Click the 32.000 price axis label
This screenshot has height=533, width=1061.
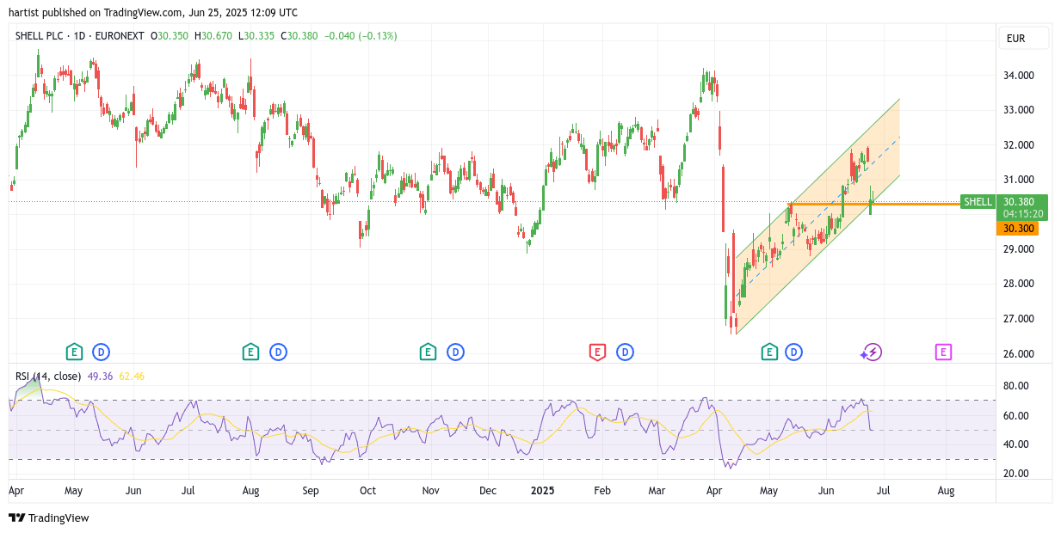1018,145
